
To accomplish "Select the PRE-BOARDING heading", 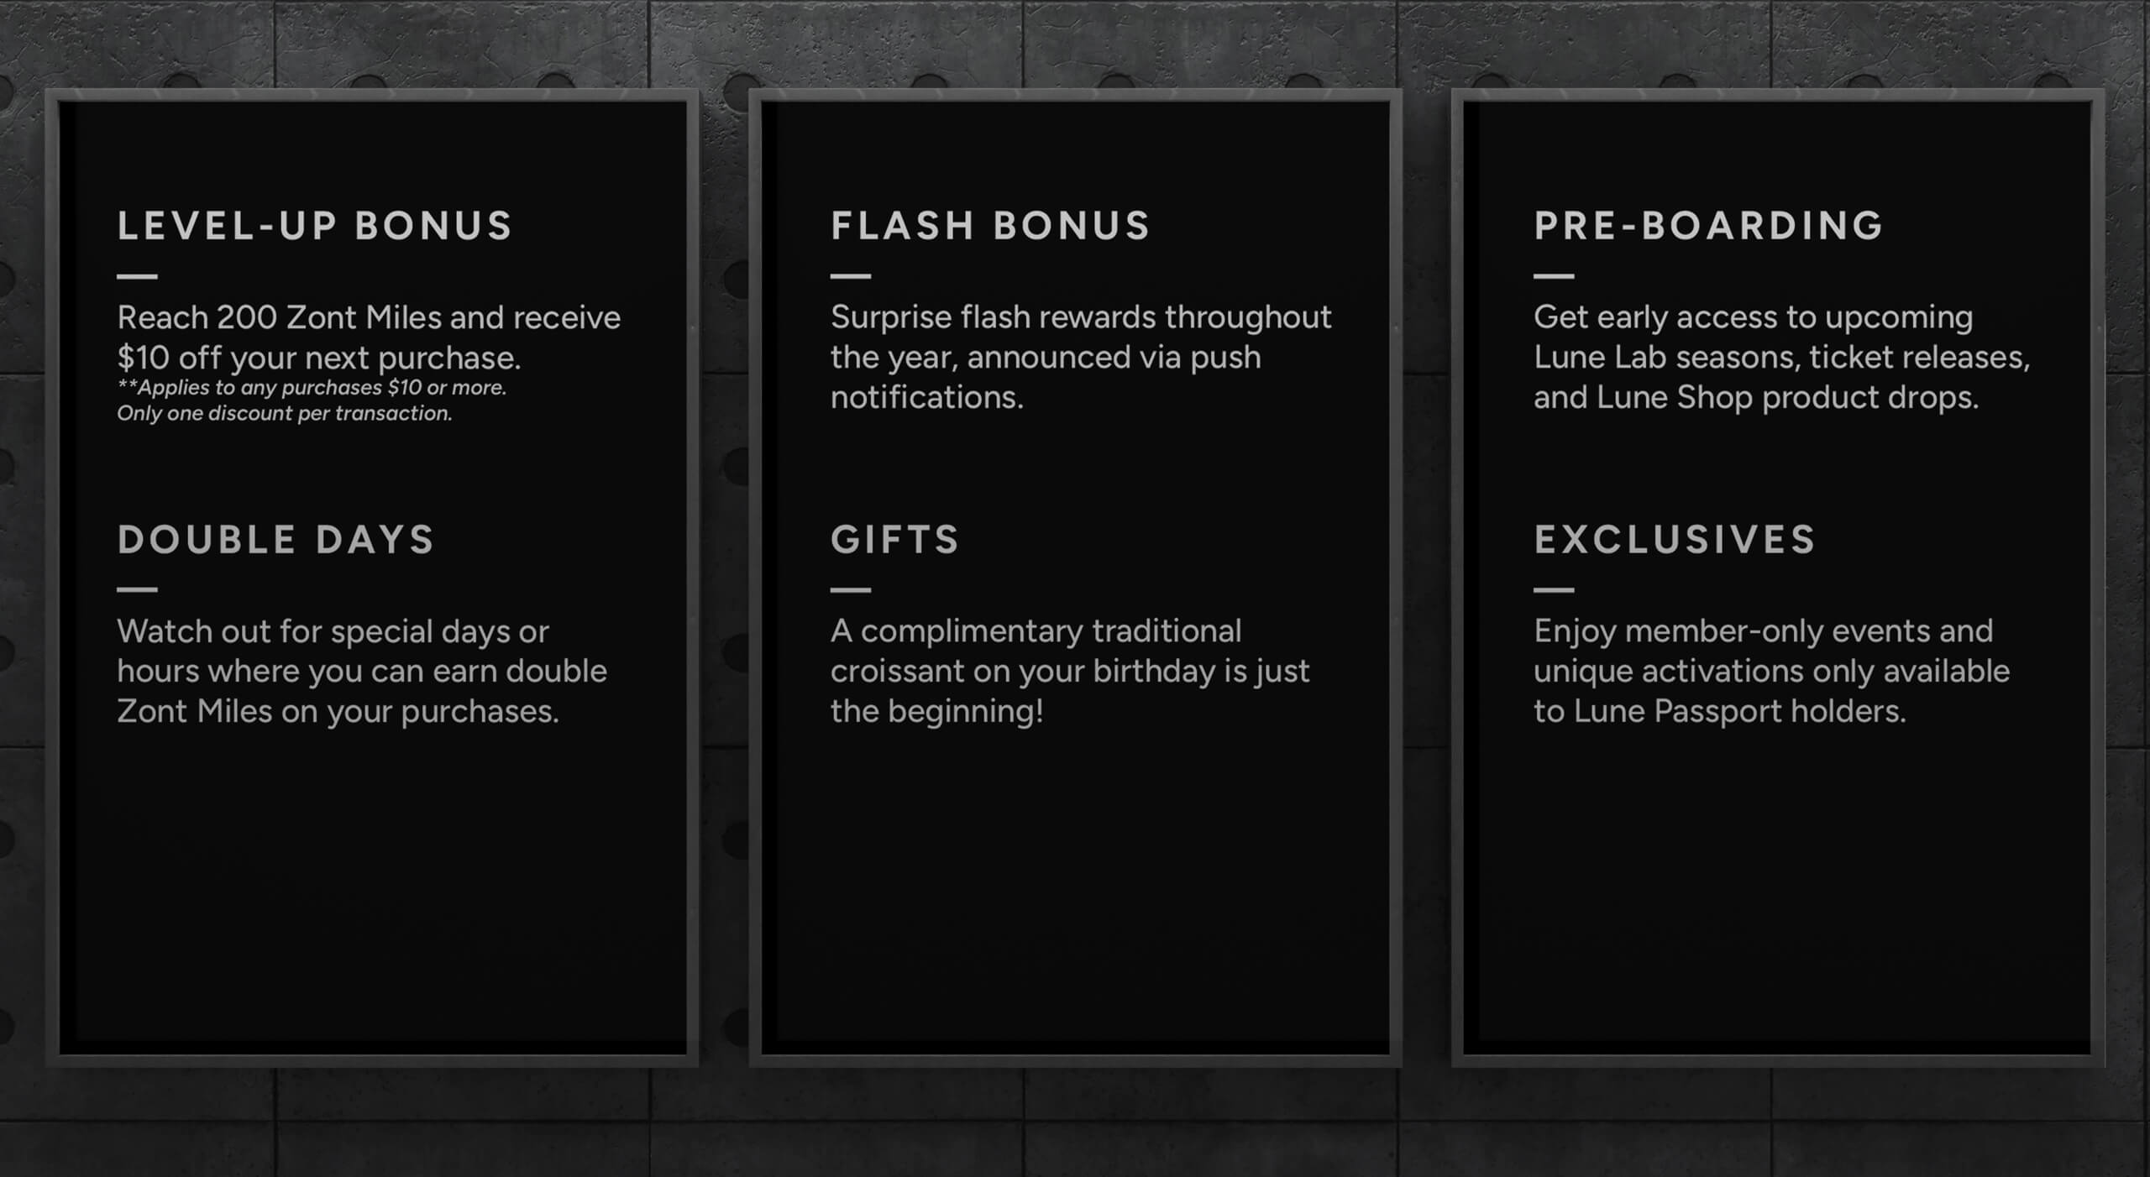I will point(1708,226).
